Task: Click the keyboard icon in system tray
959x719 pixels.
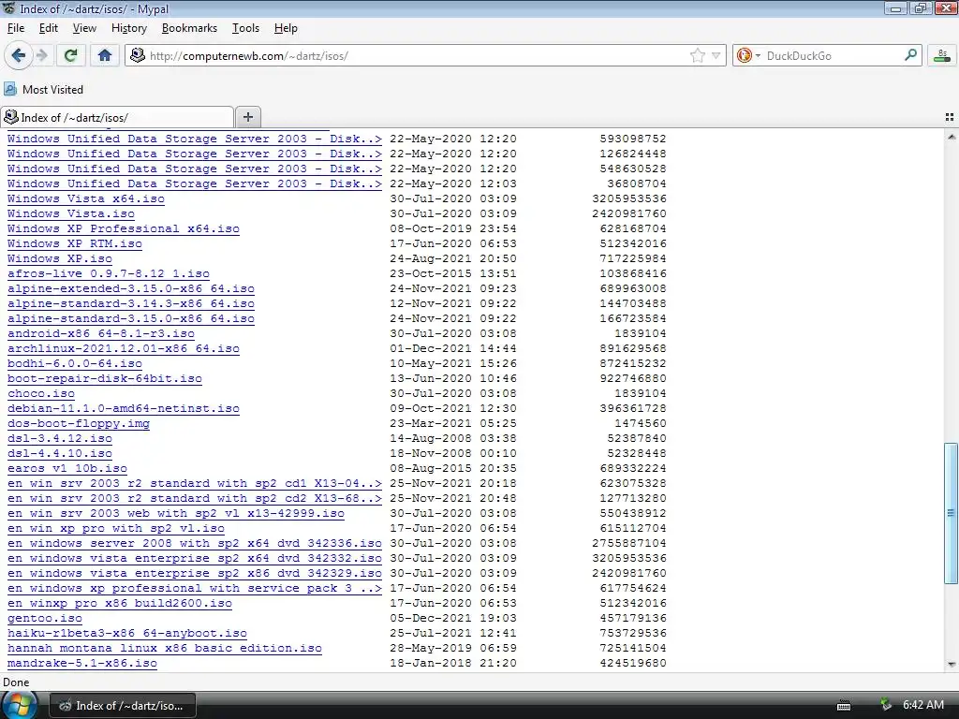Action: click(844, 706)
